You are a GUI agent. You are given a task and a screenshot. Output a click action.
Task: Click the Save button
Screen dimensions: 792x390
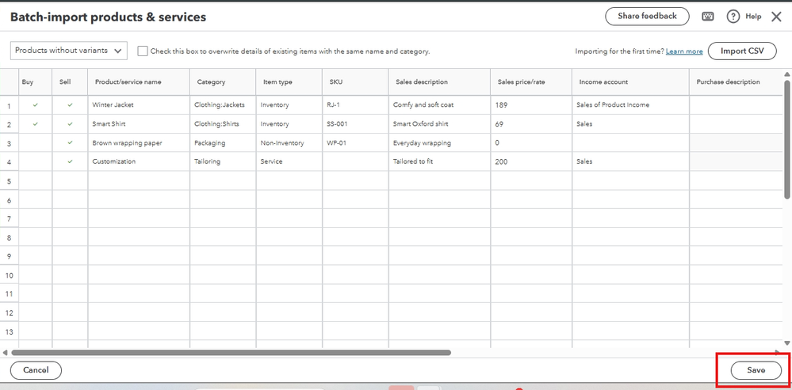click(x=756, y=370)
